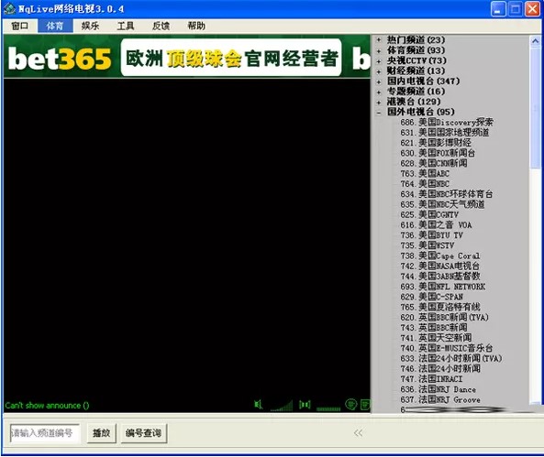Select channel 746 法国24小时新闻
544x457 pixels.
[x=440, y=369]
